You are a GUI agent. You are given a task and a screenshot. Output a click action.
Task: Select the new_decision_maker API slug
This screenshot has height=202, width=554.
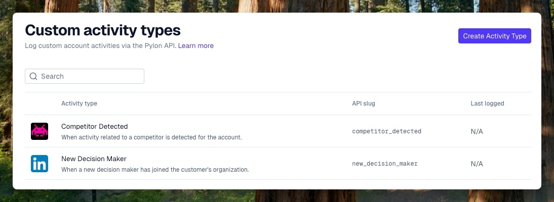point(385,164)
